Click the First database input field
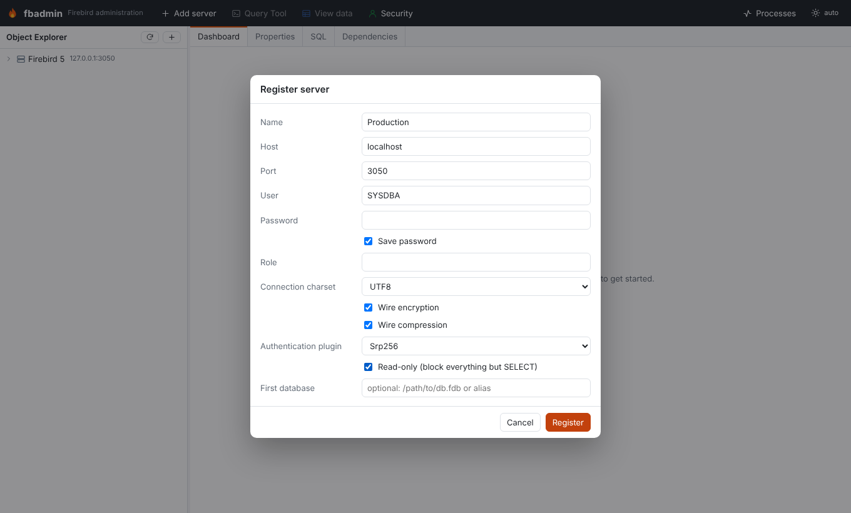This screenshot has height=513, width=851. pos(476,388)
